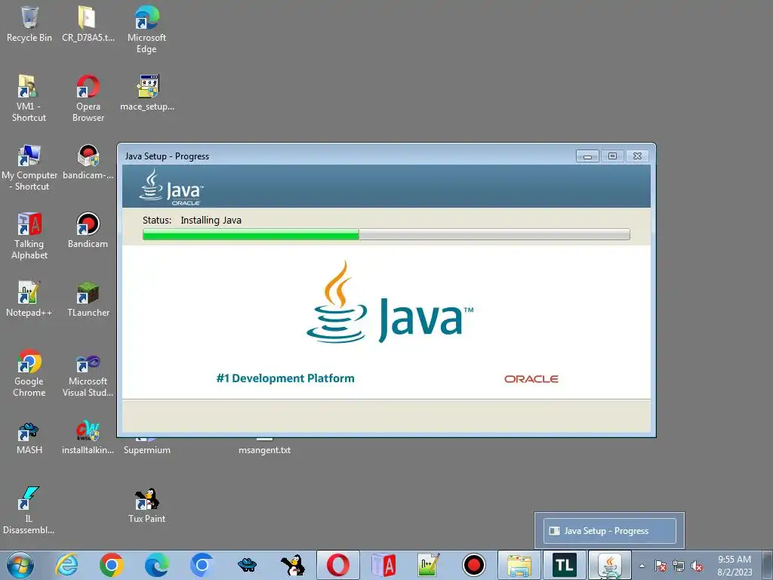Image resolution: width=773 pixels, height=580 pixels.
Task: Open Talking Alphabet taskbar icon
Action: (383, 565)
